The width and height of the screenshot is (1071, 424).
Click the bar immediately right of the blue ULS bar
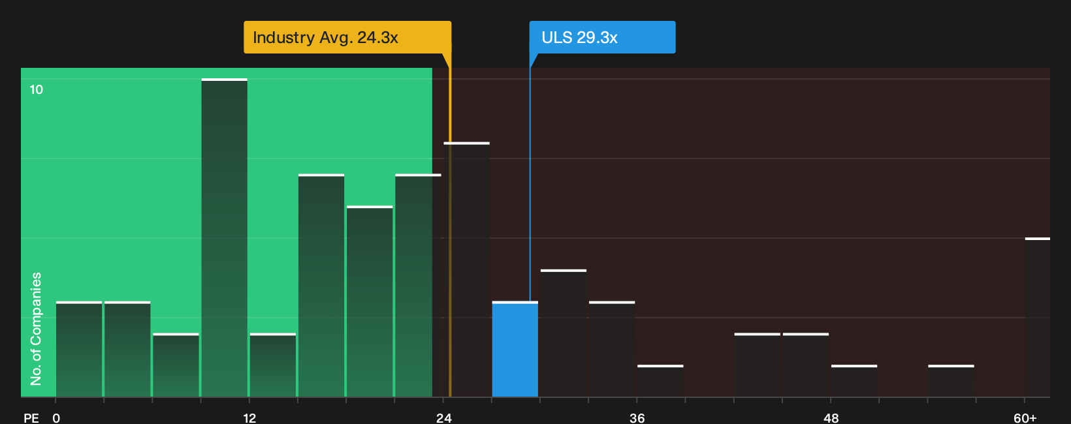[x=564, y=333]
